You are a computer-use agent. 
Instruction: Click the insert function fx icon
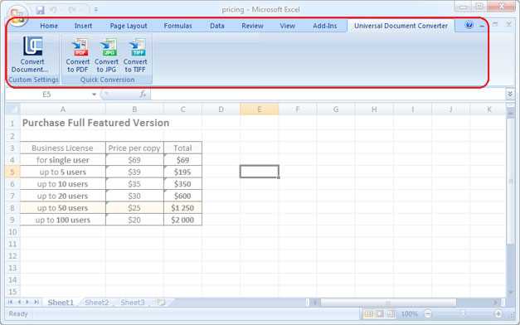pos(143,95)
